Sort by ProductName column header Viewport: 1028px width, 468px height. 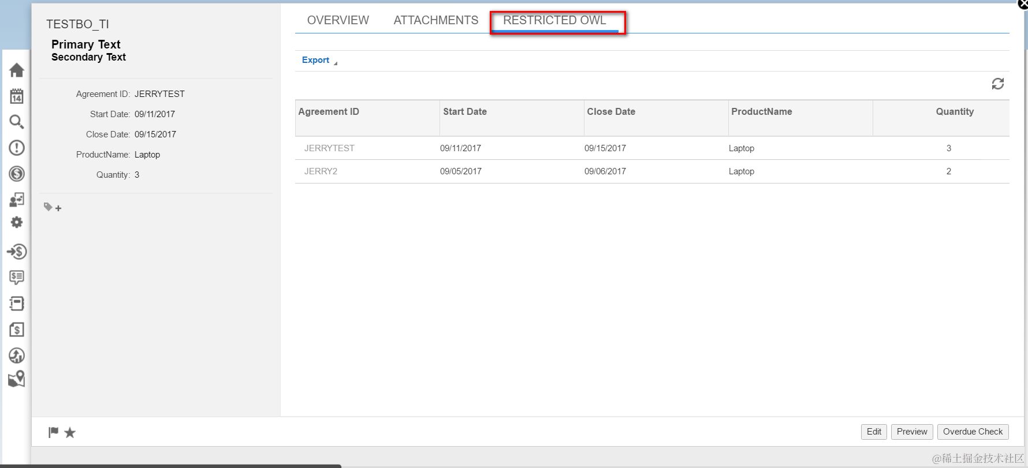click(x=800, y=118)
